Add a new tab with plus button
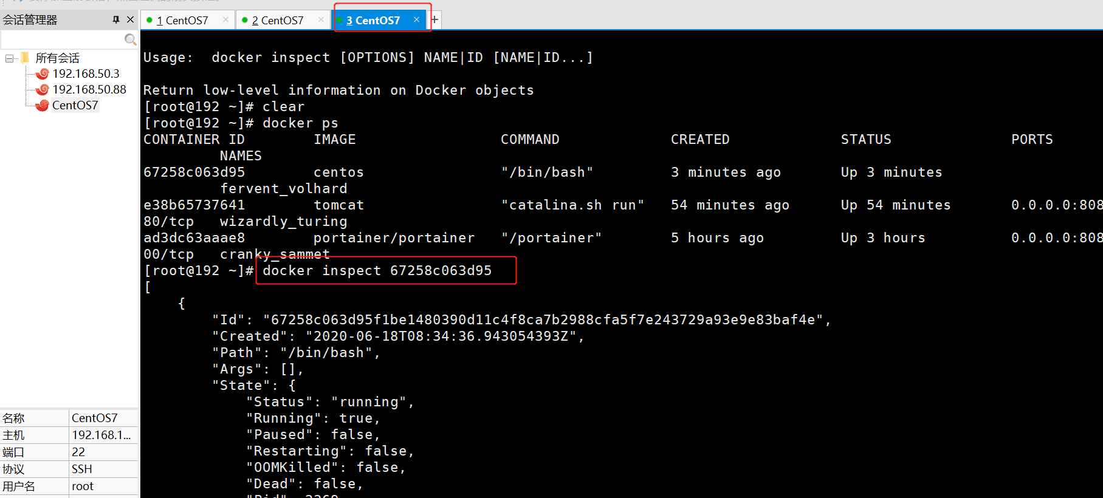 [x=435, y=20]
